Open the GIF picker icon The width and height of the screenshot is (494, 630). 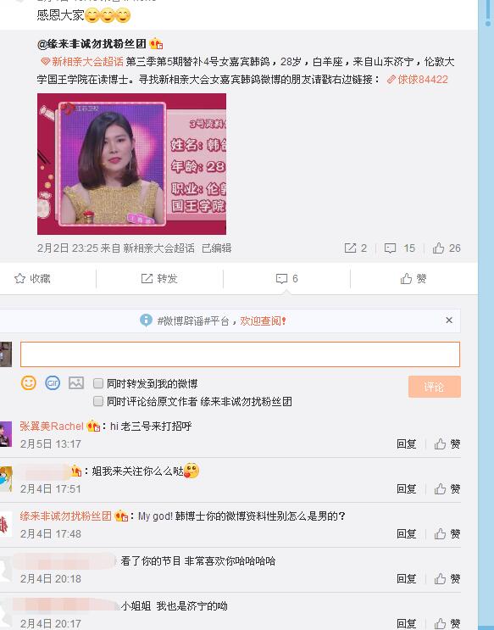pos(53,383)
